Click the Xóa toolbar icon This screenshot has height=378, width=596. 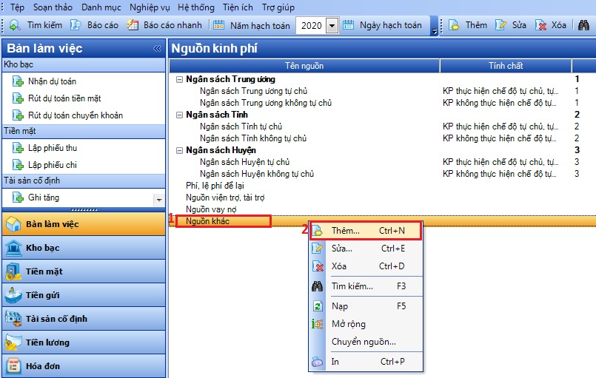point(541,25)
